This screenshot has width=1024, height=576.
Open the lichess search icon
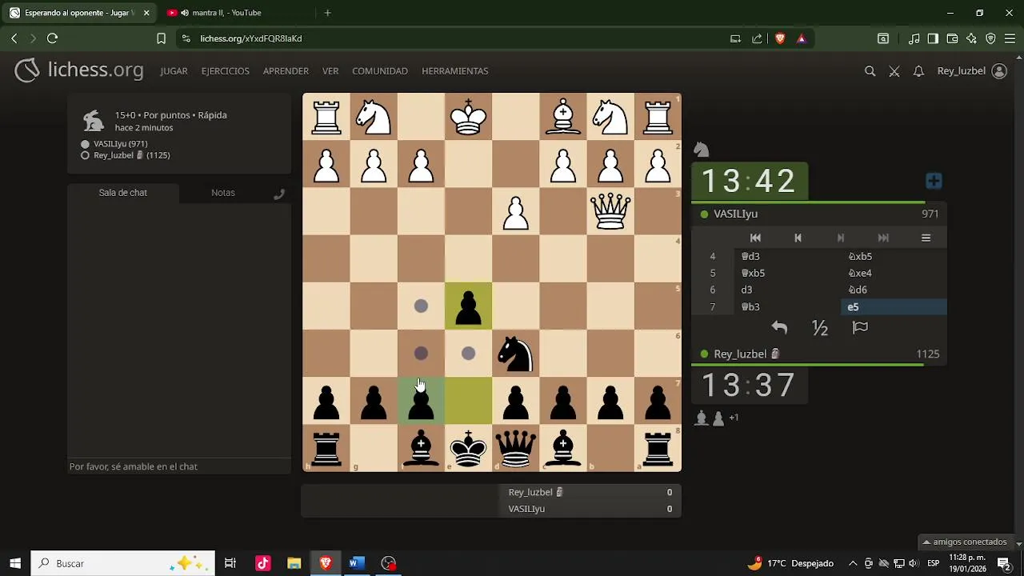coord(870,71)
